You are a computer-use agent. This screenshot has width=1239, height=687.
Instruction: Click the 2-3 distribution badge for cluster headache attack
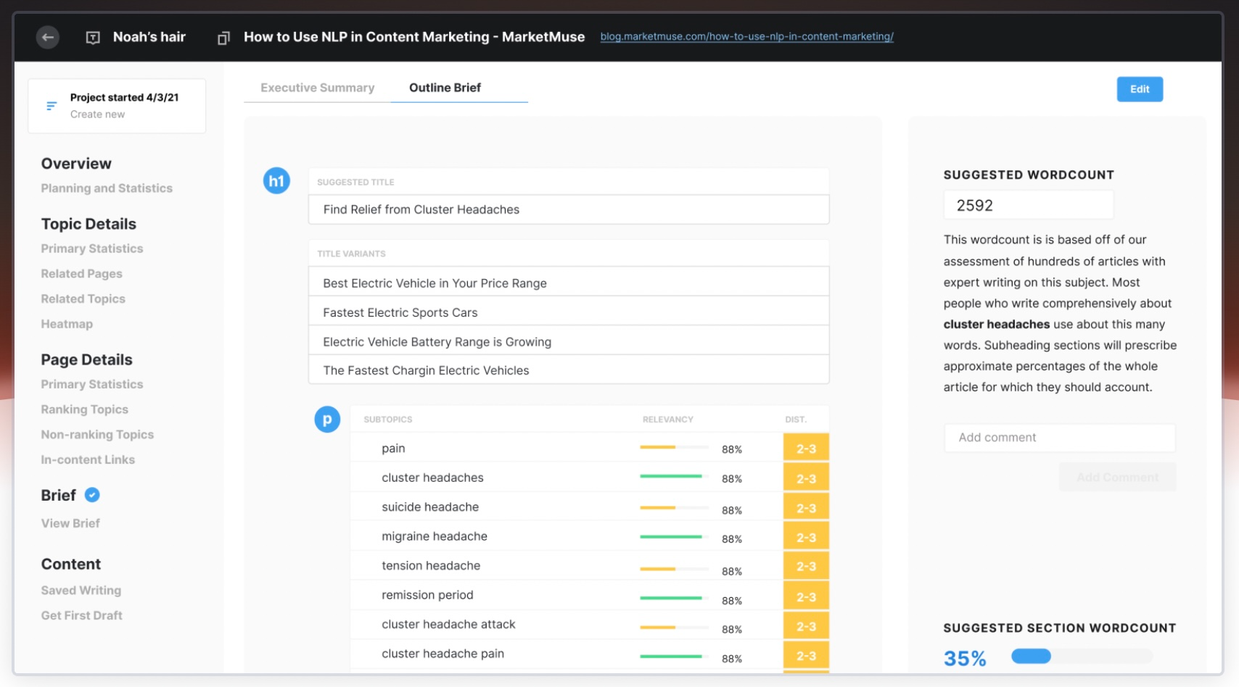click(x=806, y=626)
